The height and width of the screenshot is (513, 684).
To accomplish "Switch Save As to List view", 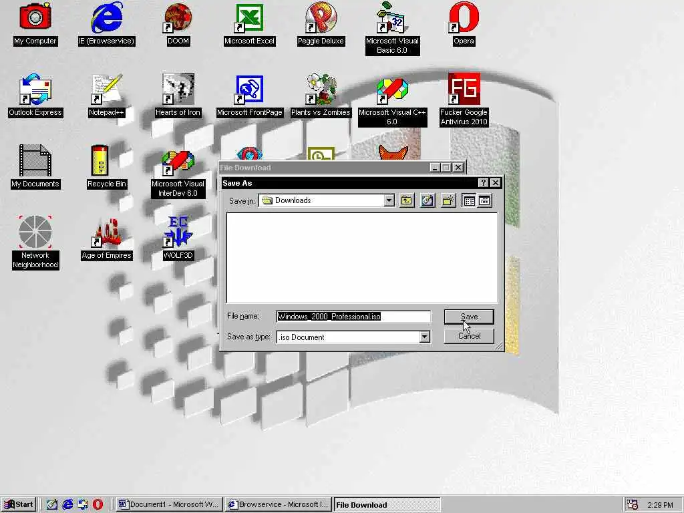I will pyautogui.click(x=470, y=200).
